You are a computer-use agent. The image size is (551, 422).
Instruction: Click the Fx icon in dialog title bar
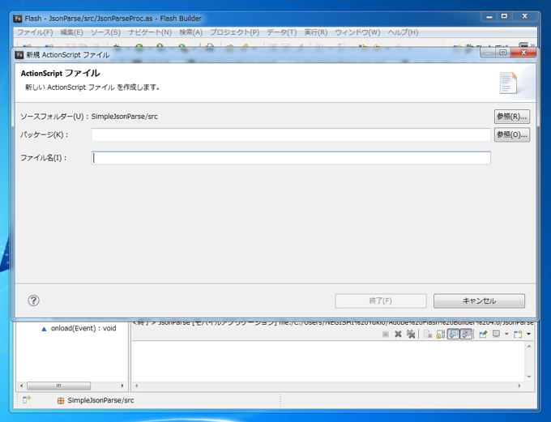click(19, 54)
